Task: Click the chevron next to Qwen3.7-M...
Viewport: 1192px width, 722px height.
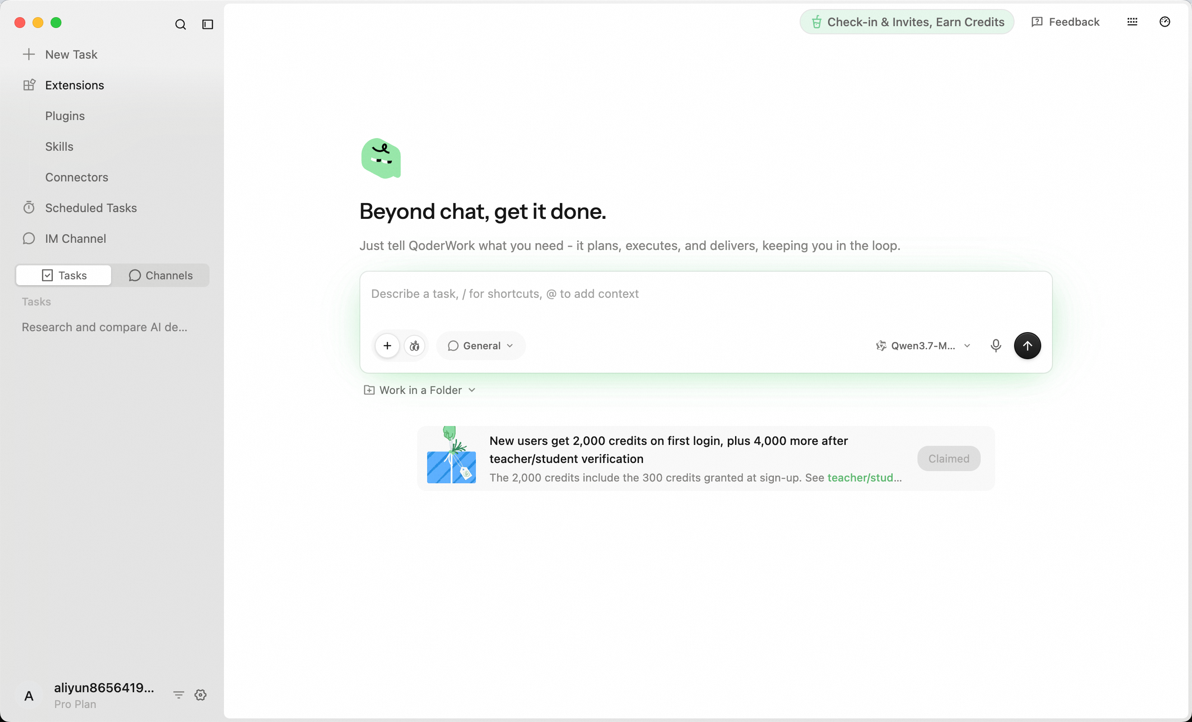Action: click(x=967, y=346)
